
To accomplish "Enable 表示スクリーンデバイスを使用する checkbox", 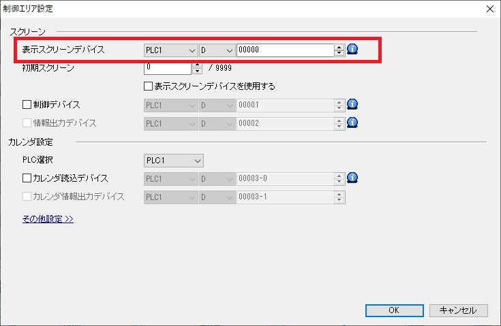I will click(x=148, y=86).
